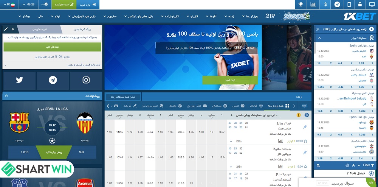This screenshot has width=378, height=187.
Task: Click the search magnifier in the sports filter panel
Action: click(318, 165)
